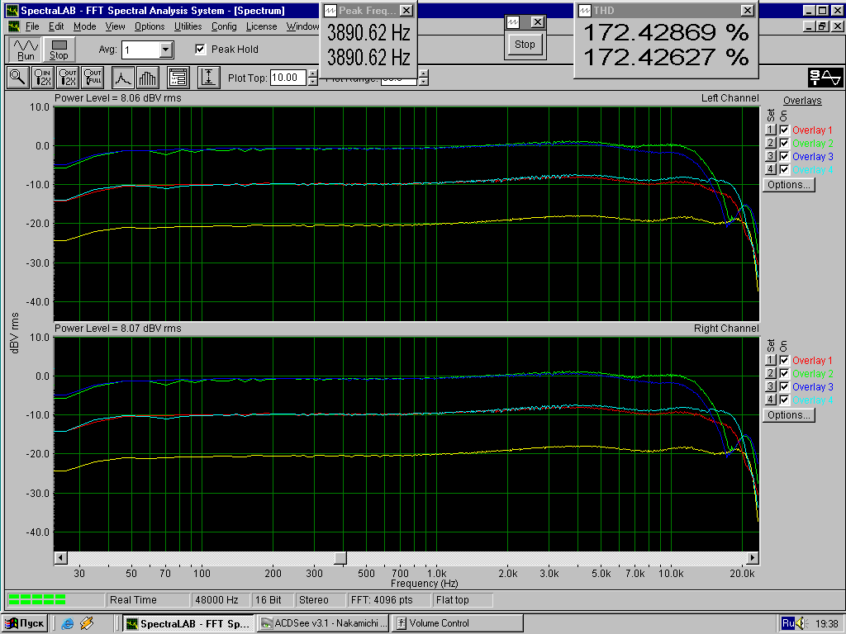
Task: Launch Internet Explorer from quick launch
Action: [x=68, y=623]
